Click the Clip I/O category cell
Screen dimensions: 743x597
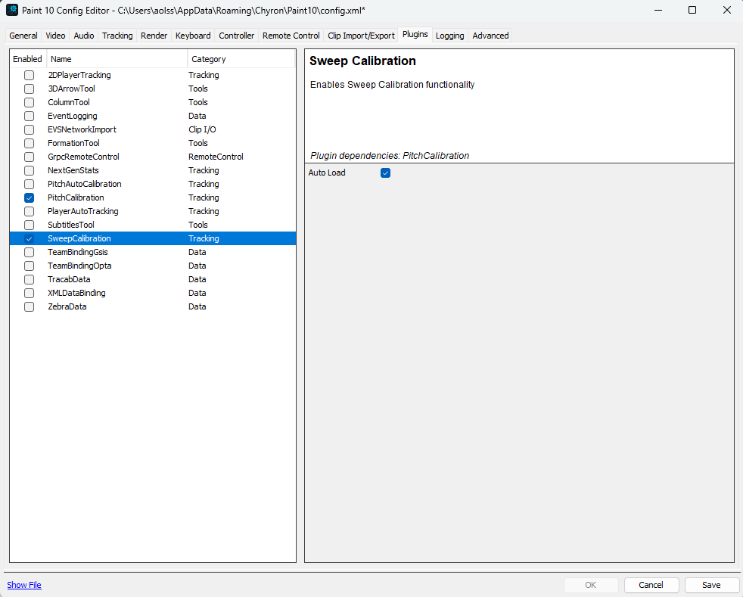pos(202,129)
